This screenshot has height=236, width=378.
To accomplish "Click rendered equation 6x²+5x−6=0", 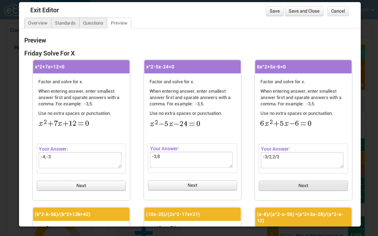I will (286, 123).
